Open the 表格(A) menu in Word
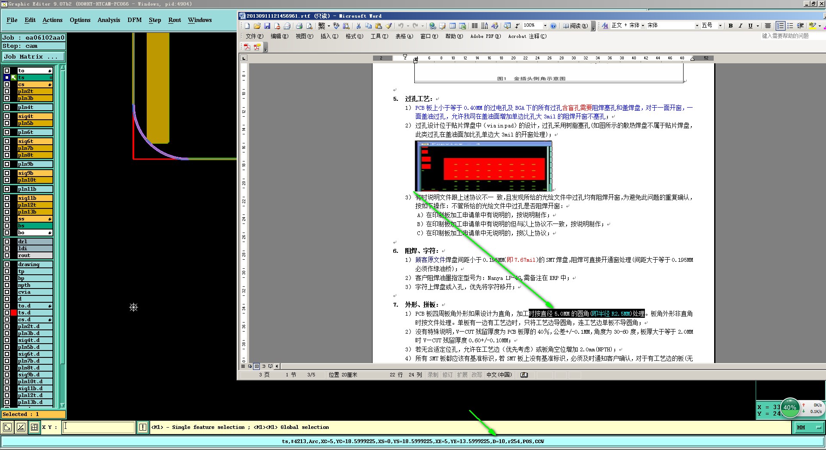 point(404,36)
